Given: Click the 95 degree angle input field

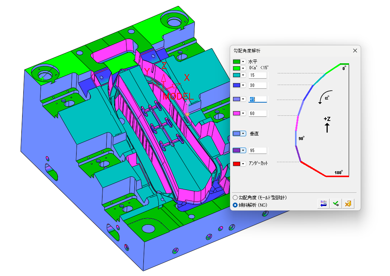Looking at the screenshot, I should [x=257, y=150].
